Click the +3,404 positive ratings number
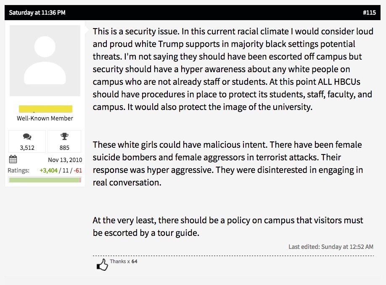 tap(48, 170)
